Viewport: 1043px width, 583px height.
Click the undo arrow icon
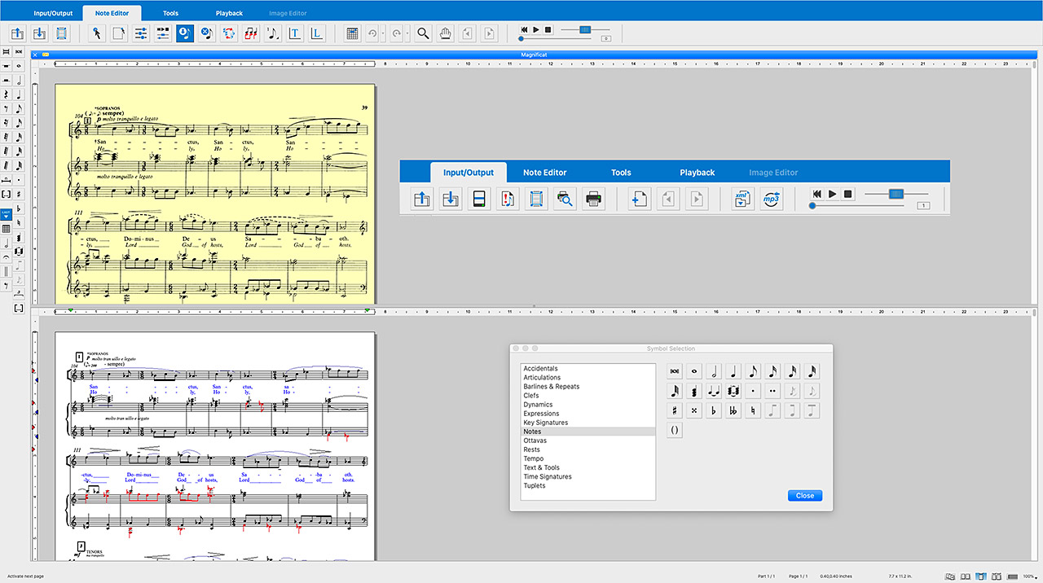(372, 33)
